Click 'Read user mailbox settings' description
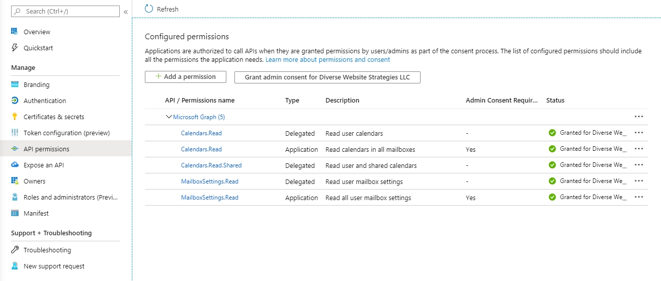This screenshot has height=281, width=661. (x=364, y=181)
